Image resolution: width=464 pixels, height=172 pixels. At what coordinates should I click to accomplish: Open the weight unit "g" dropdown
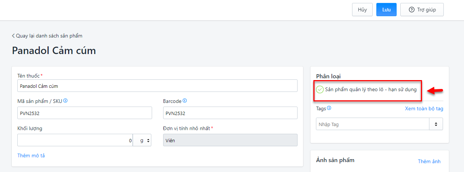coord(142,140)
